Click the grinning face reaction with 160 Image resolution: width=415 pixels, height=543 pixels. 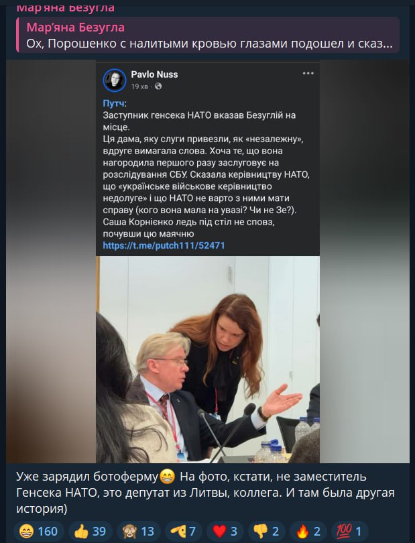click(39, 531)
